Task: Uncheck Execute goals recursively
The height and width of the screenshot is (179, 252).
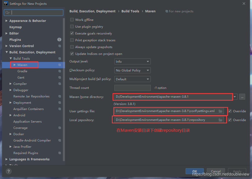Action: pos(72,33)
